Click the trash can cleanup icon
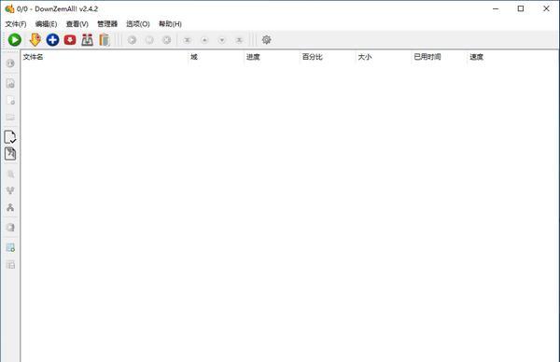560x362 pixels. 105,39
